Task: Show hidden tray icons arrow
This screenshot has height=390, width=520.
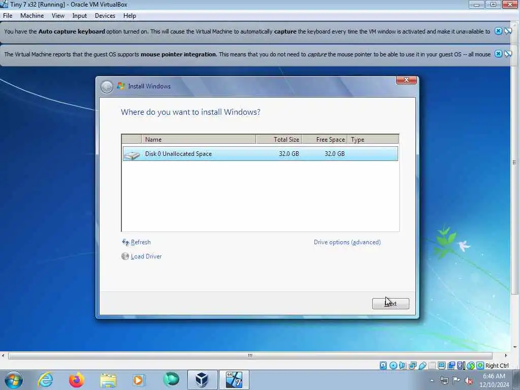Action: tap(432, 381)
